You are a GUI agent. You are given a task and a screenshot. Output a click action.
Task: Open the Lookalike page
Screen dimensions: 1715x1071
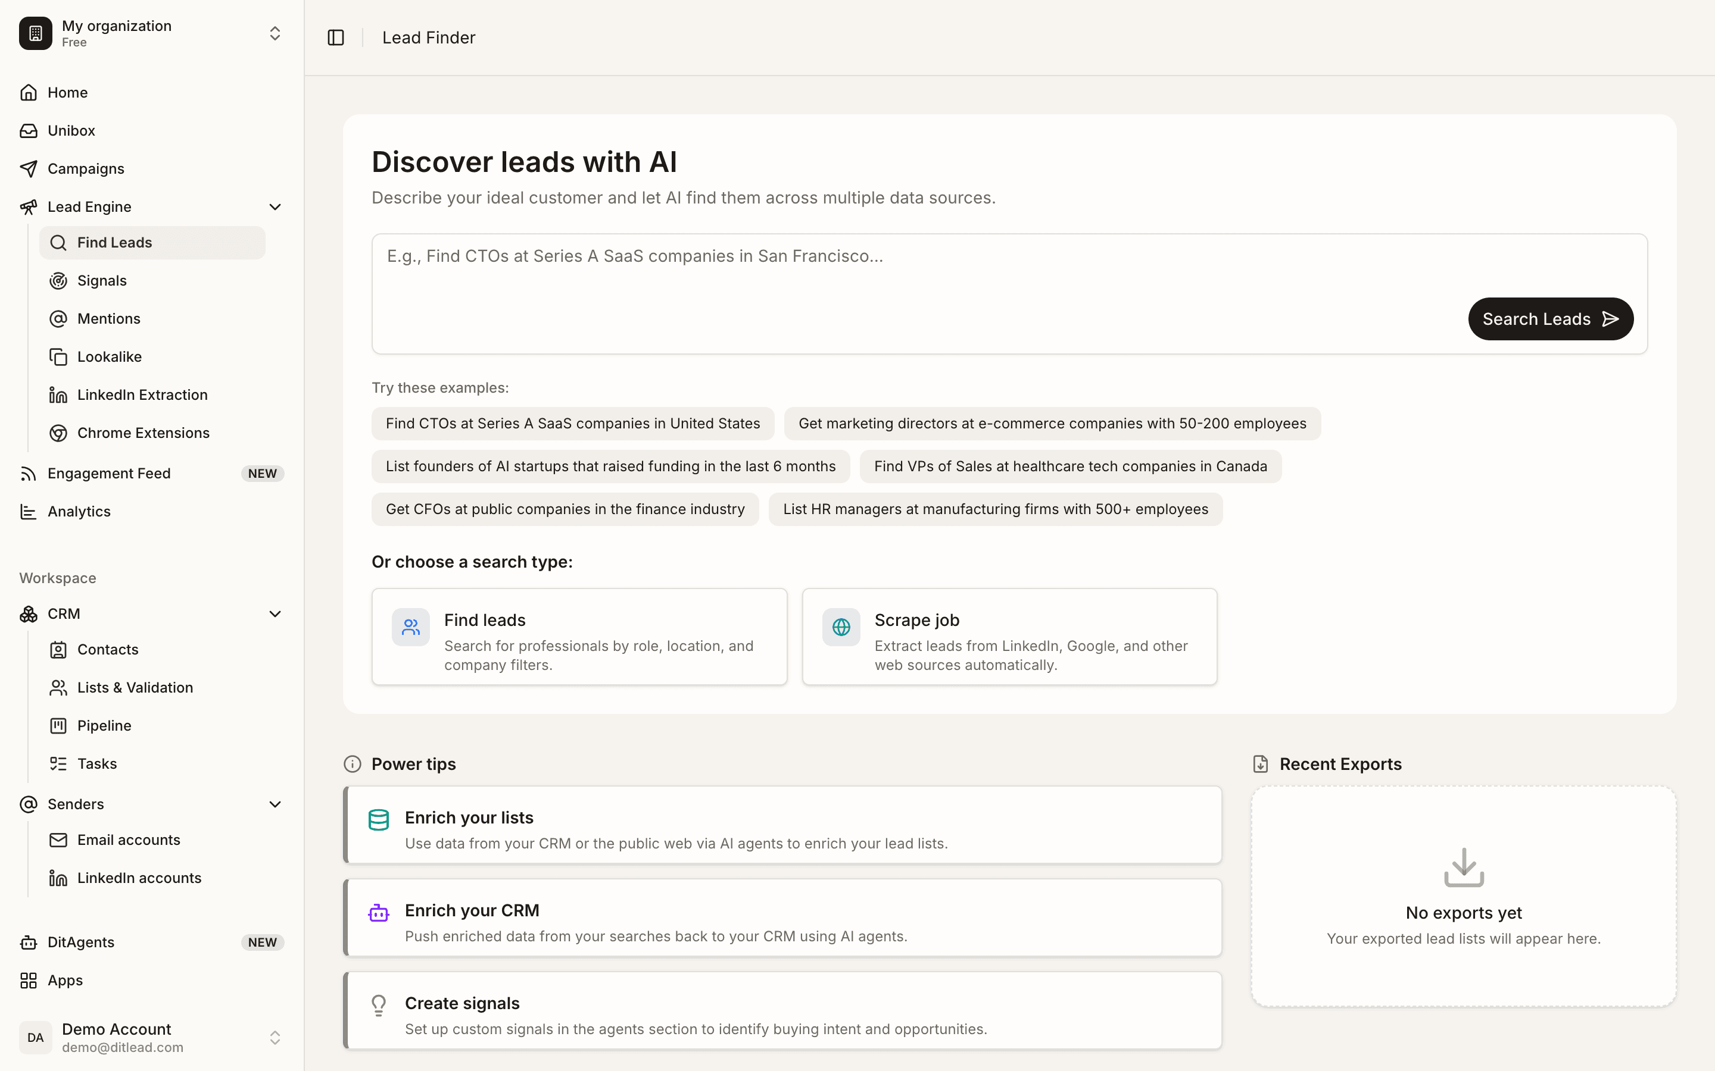tap(152, 357)
